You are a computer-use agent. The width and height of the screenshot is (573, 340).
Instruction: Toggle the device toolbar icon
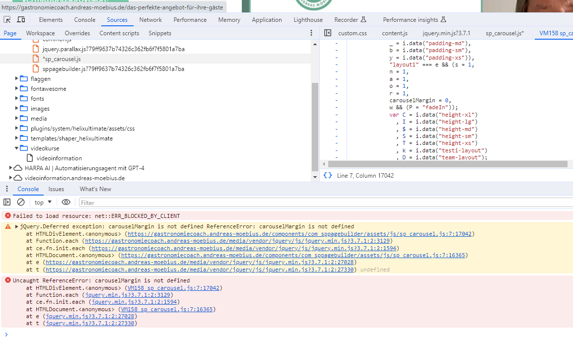click(x=21, y=20)
